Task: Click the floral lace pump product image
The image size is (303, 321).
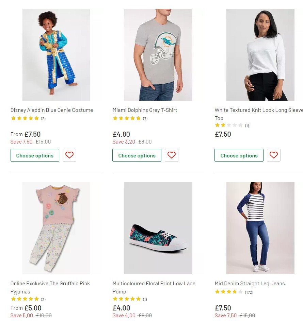Action: pos(158,228)
